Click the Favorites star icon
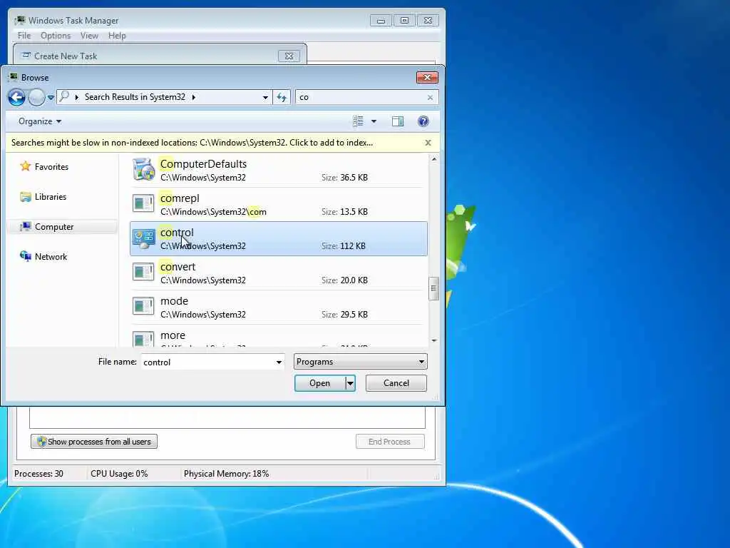The width and height of the screenshot is (730, 548). click(x=26, y=166)
